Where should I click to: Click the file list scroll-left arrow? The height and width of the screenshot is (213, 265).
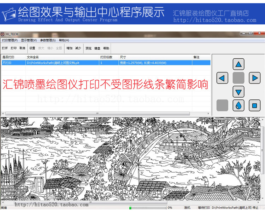tap(3, 114)
